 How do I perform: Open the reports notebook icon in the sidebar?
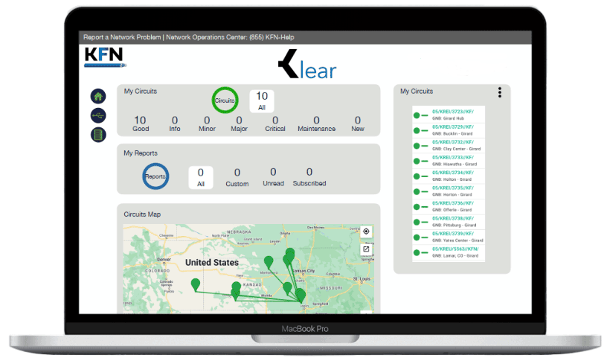98,135
